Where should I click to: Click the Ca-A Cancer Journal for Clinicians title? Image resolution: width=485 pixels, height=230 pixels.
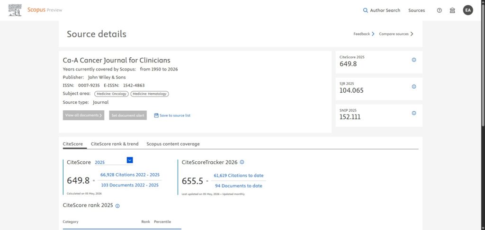coord(117,60)
